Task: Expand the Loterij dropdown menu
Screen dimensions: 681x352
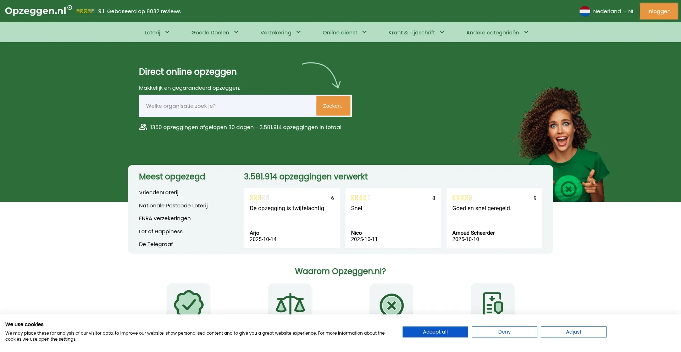Action: click(157, 32)
